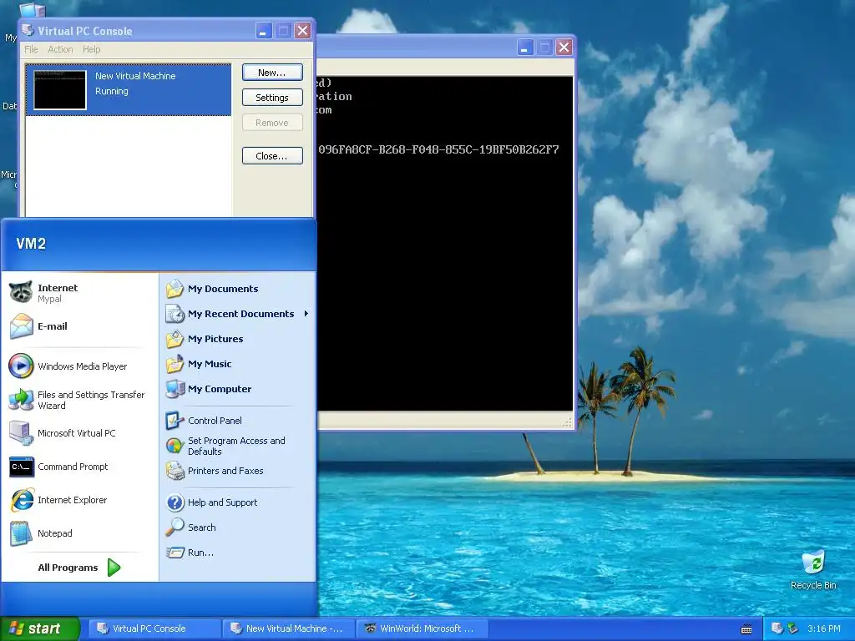Close the Virtual PC Console window
Viewport: 855px width, 641px height.
click(302, 31)
